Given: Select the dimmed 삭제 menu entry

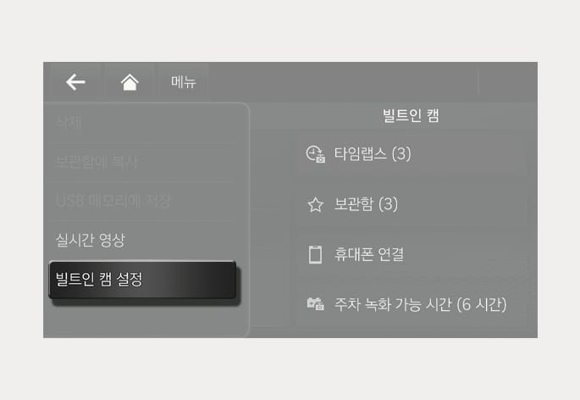Looking at the screenshot, I should (x=69, y=122).
